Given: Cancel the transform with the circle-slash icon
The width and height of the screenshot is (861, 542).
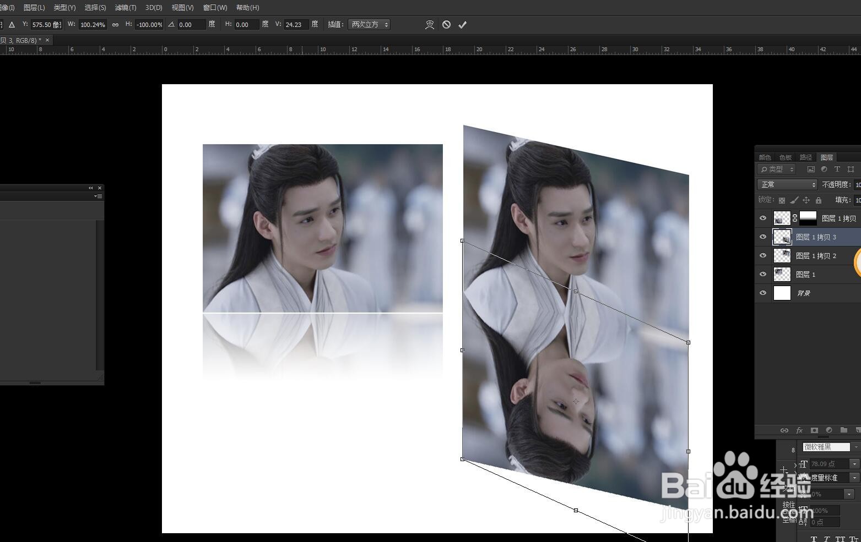Looking at the screenshot, I should tap(447, 25).
